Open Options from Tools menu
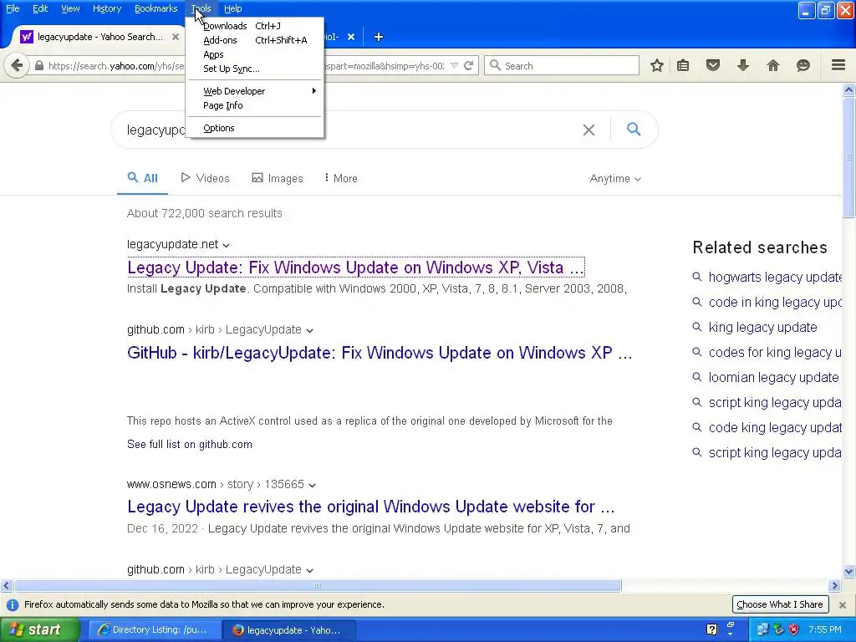856x642 pixels. tap(254, 128)
